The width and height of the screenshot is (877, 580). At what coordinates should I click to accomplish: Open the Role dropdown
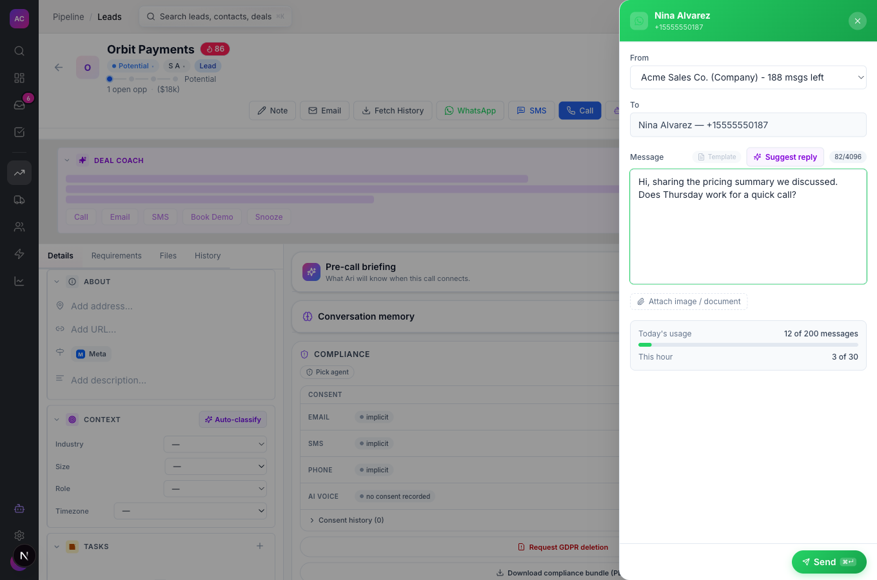click(x=215, y=488)
